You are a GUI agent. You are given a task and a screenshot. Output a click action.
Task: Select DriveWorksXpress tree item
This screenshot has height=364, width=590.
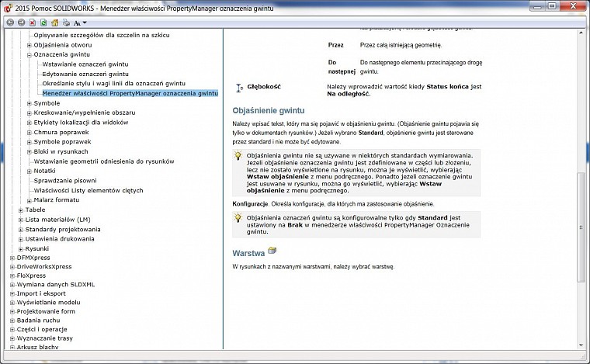point(44,267)
